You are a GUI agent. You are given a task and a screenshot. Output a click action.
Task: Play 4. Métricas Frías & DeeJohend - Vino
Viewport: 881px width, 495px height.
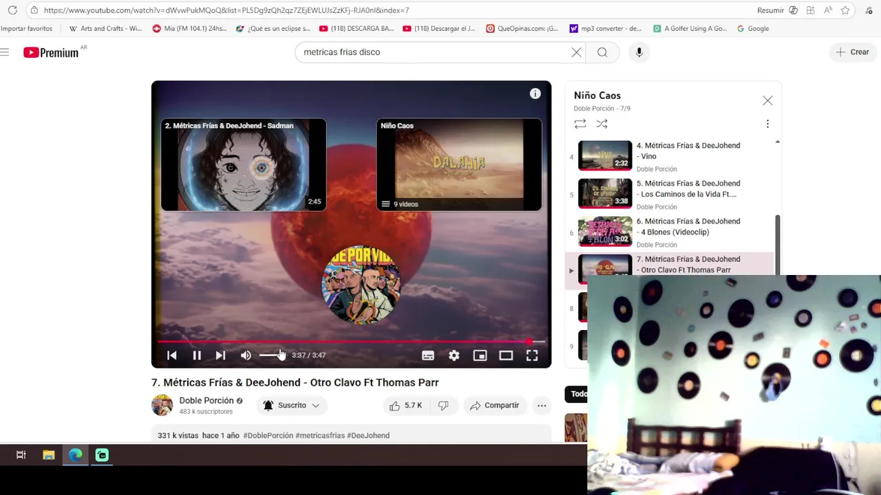(x=670, y=156)
